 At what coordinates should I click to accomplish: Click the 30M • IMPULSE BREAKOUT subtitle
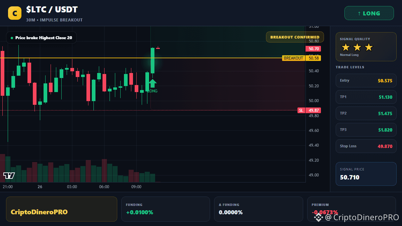[54, 20]
